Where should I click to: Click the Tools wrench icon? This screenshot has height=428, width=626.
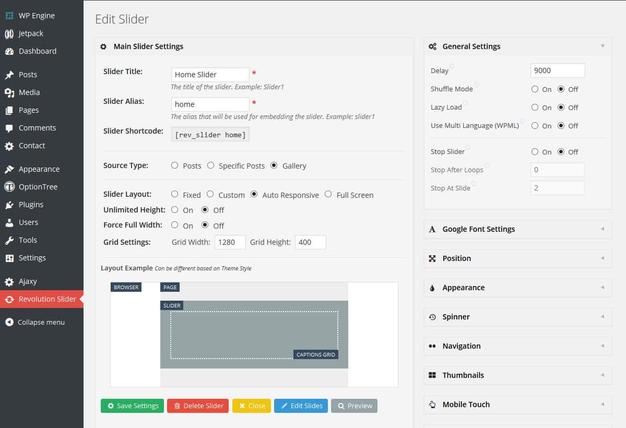pos(9,240)
